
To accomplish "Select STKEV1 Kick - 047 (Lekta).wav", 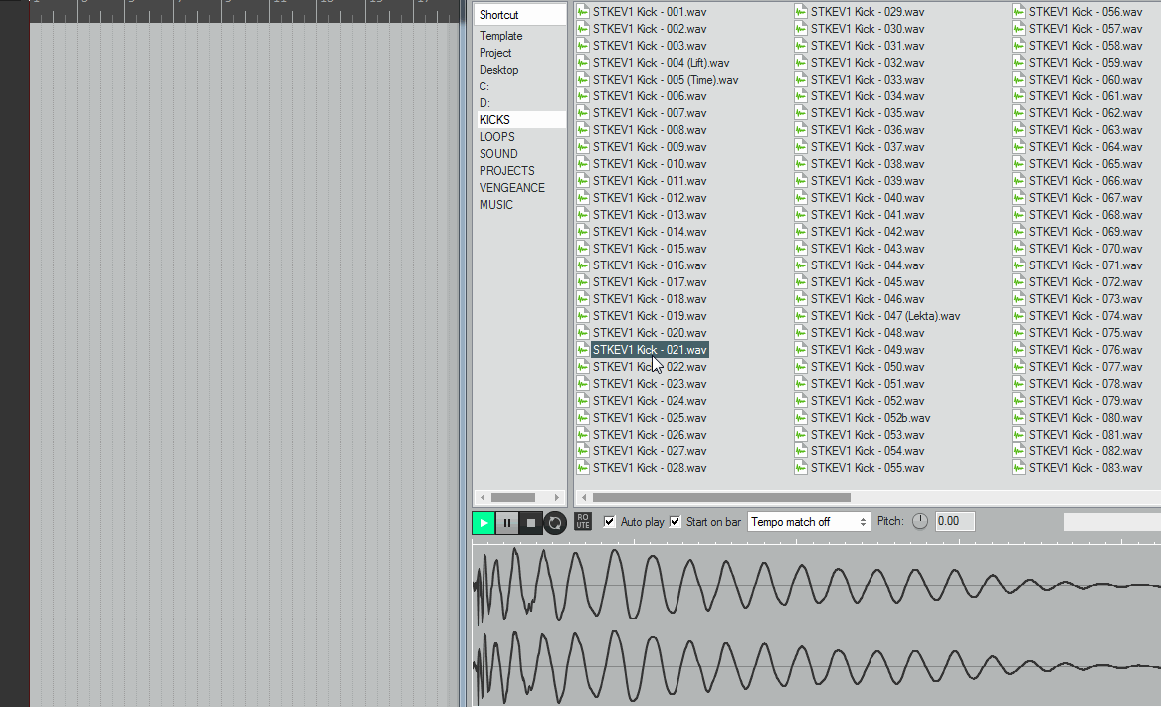I will pyautogui.click(x=885, y=316).
